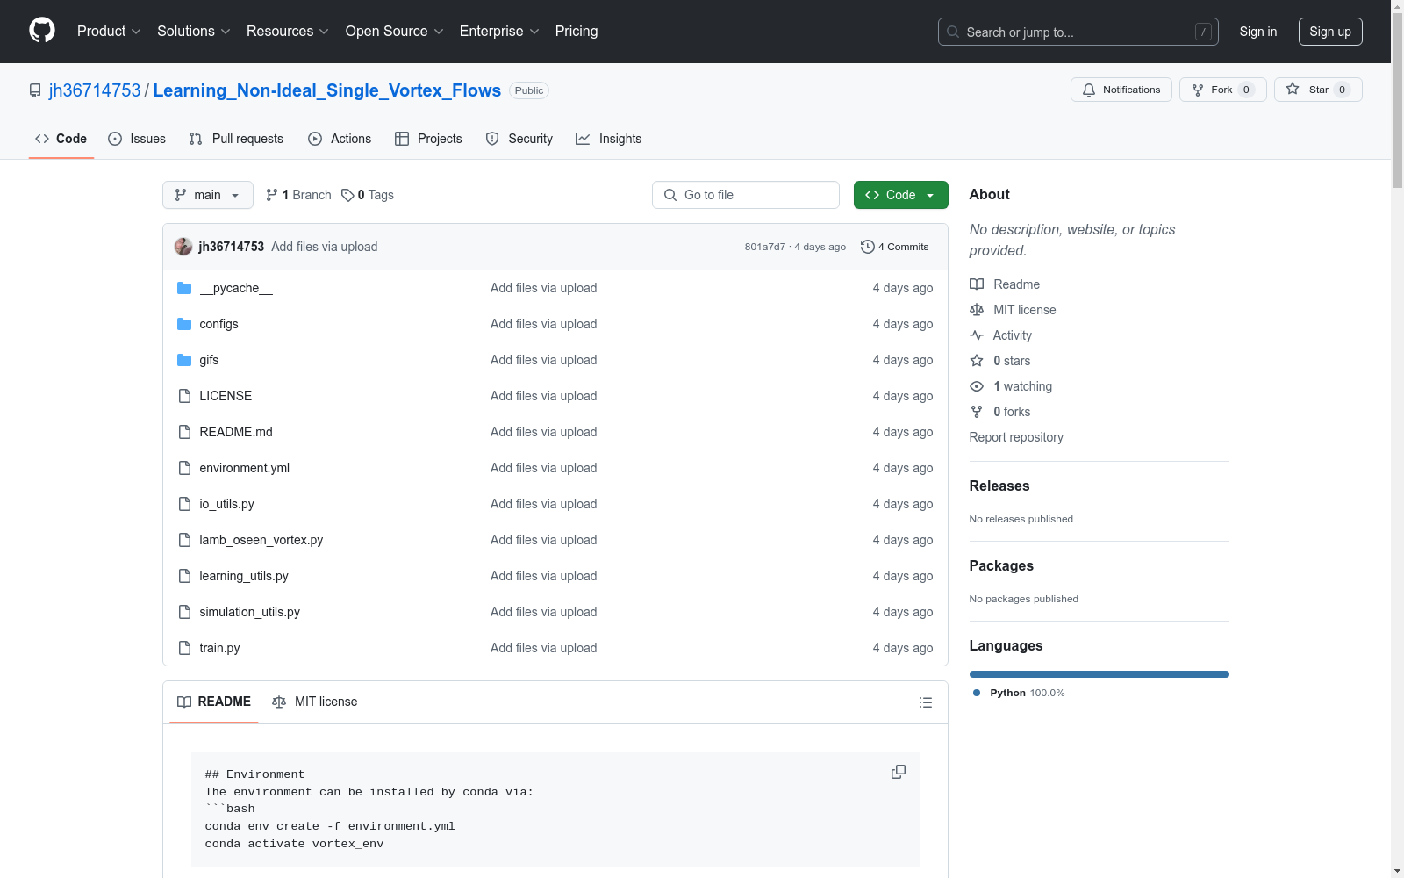The height and width of the screenshot is (878, 1404).
Task: Click the commits history clock icon
Action: 868,247
